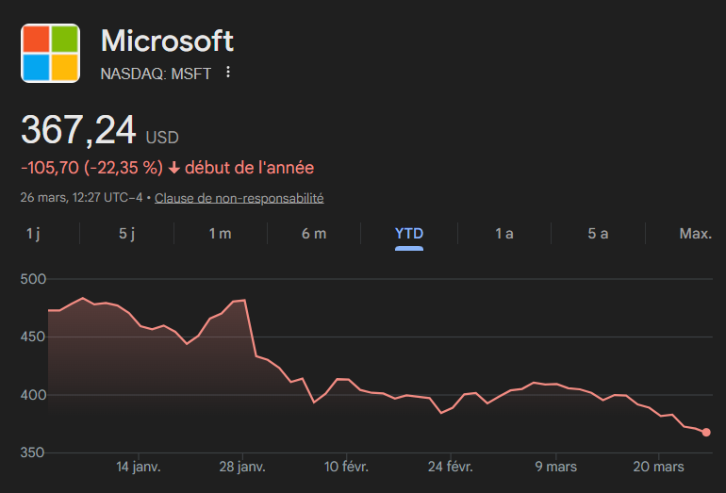Click the '9 mars' x-axis date
Viewport: 726px width, 493px height.
click(555, 467)
